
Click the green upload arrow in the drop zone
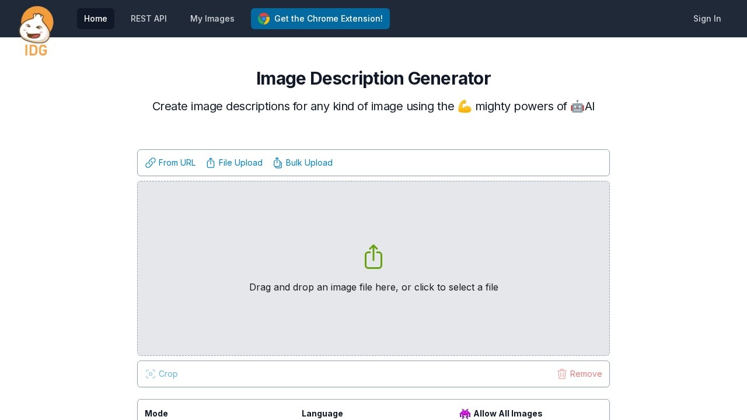coord(373,257)
